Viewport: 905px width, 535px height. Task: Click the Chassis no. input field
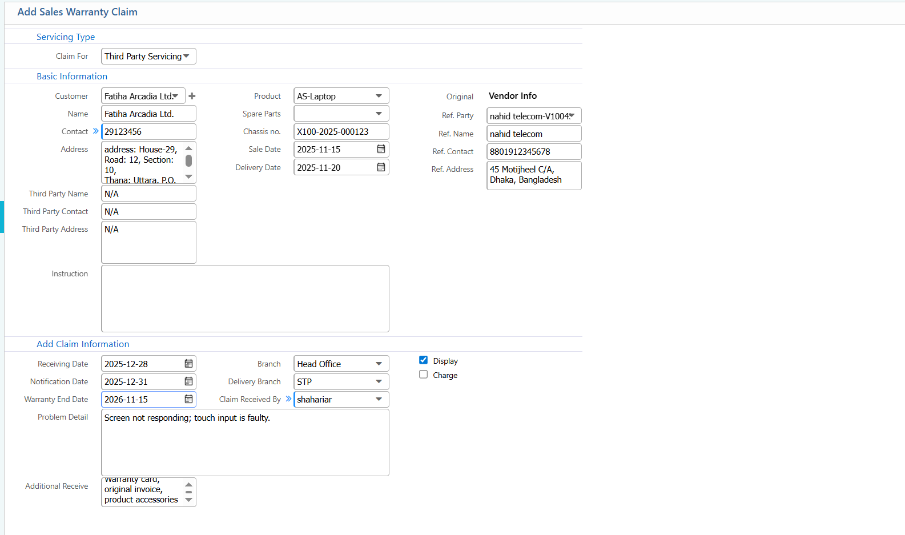coord(341,131)
